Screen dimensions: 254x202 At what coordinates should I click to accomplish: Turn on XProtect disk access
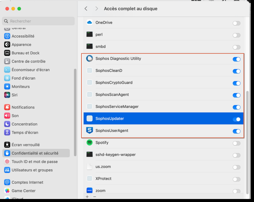click(x=237, y=179)
